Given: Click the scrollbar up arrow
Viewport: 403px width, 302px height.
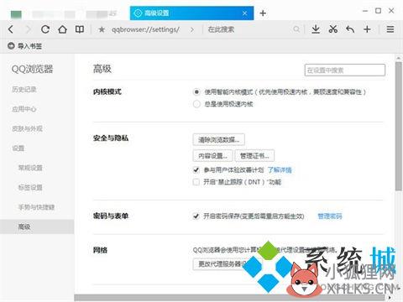Looking at the screenshot, I should pos(399,58).
